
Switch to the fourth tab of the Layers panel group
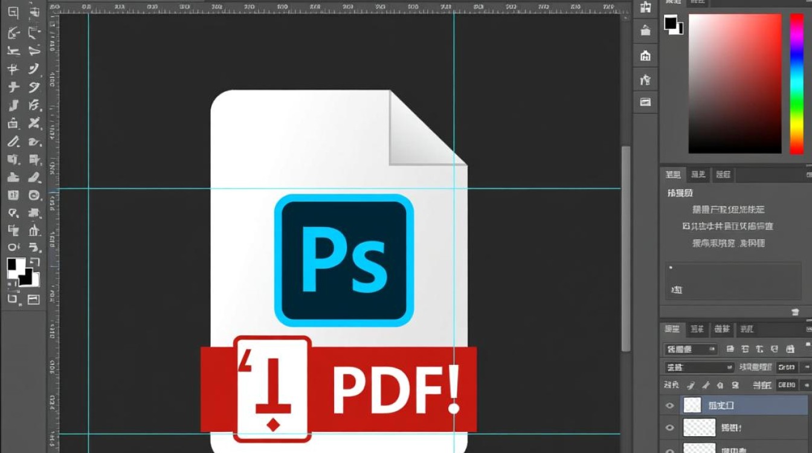click(x=747, y=329)
